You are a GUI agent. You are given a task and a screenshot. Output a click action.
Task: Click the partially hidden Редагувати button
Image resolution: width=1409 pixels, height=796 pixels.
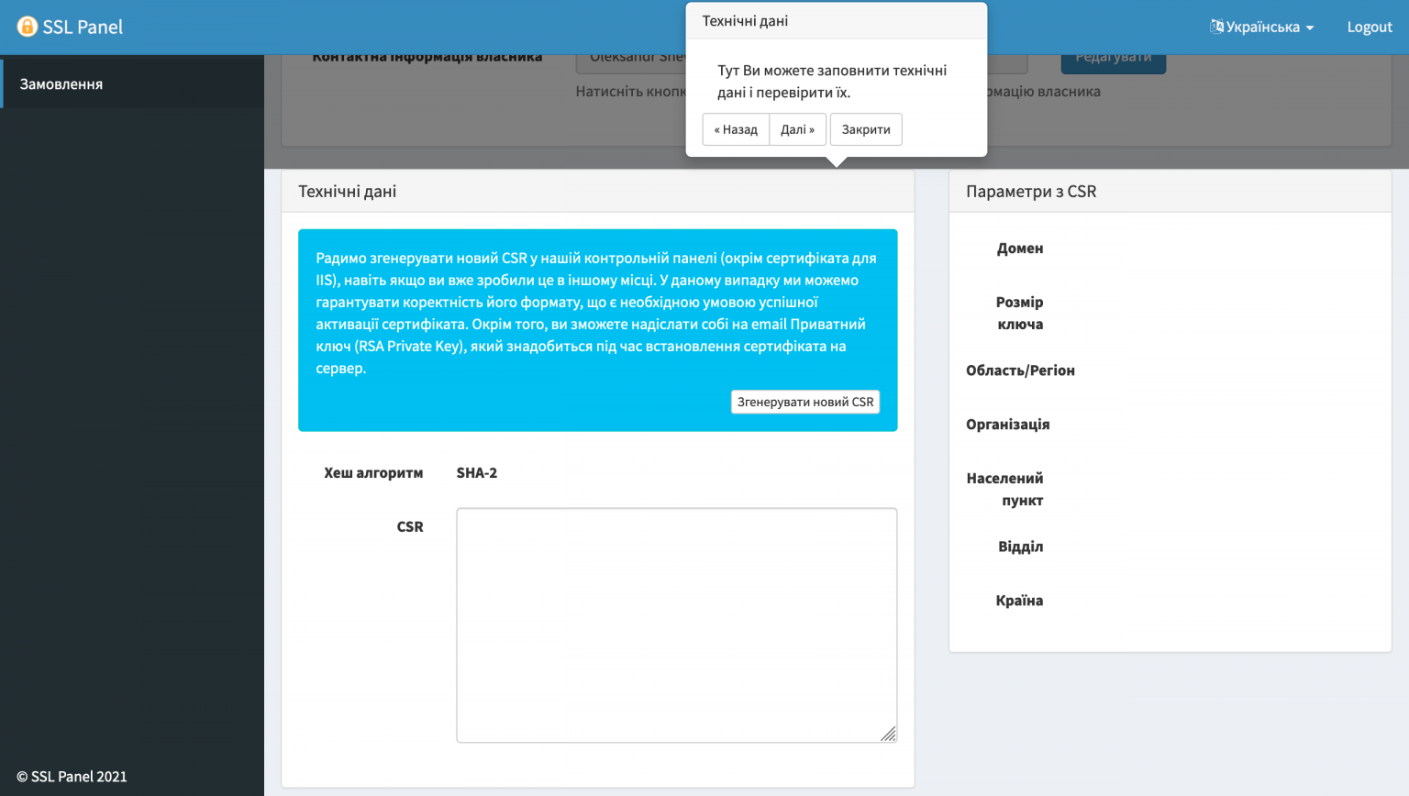pos(1113,62)
